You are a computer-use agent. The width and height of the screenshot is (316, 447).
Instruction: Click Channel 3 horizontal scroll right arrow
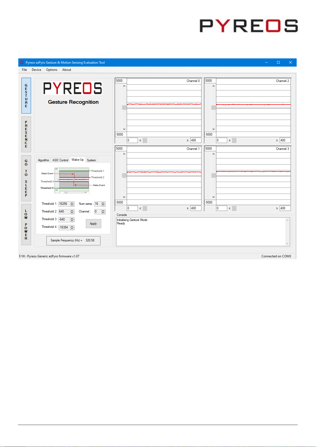click(277, 209)
